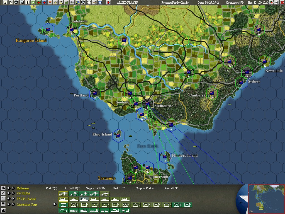This screenshot has height=215, width=285.
Task: Open the green industry chart icon
Action: [66, 3]
